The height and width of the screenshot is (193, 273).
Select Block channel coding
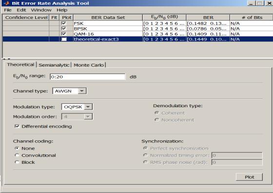click(x=17, y=162)
